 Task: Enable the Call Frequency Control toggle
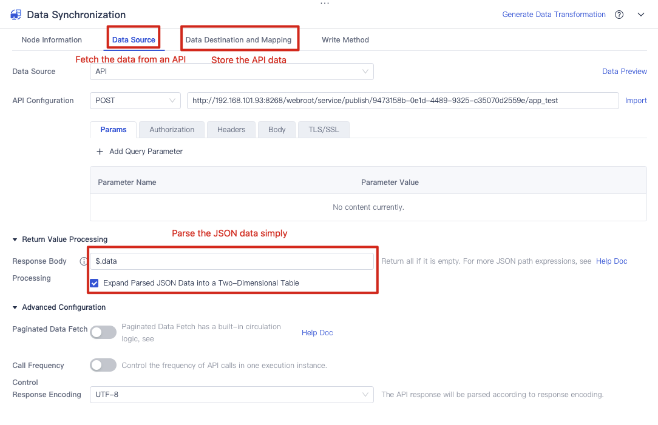pyautogui.click(x=103, y=365)
